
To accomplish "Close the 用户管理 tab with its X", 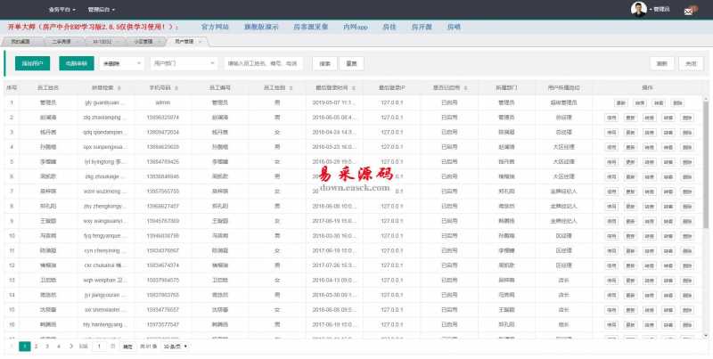I will (x=200, y=41).
